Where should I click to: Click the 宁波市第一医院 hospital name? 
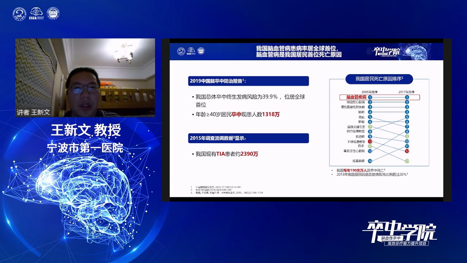coord(85,147)
